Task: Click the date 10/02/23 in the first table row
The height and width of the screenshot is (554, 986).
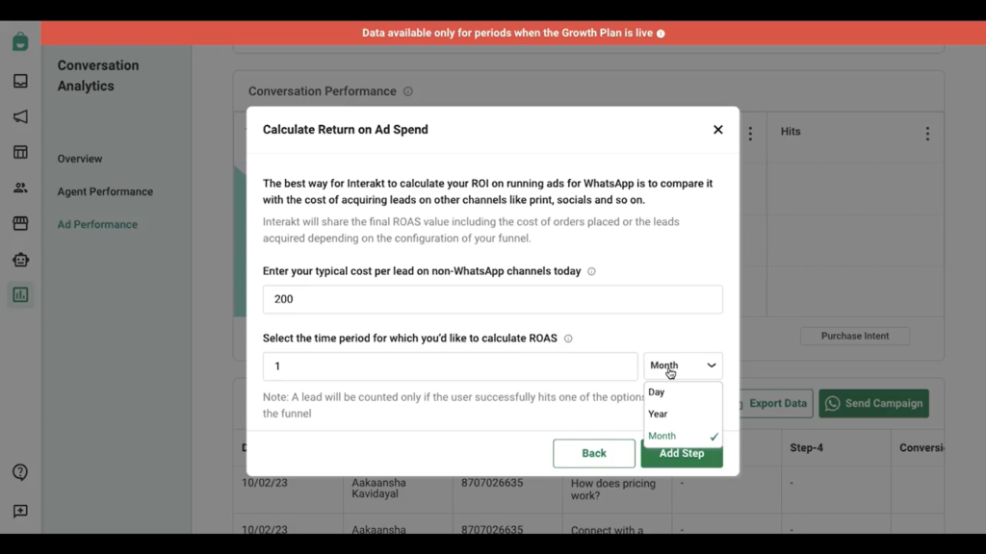Action: [265, 483]
